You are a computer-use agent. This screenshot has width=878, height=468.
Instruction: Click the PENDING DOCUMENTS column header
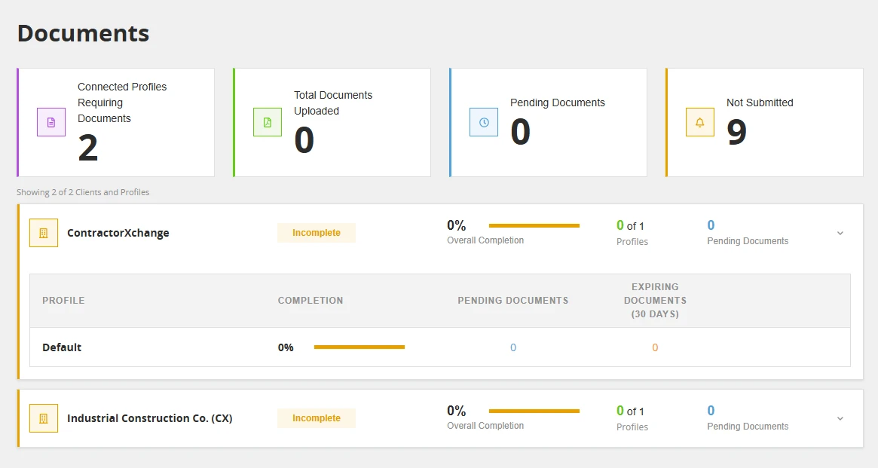click(x=513, y=301)
